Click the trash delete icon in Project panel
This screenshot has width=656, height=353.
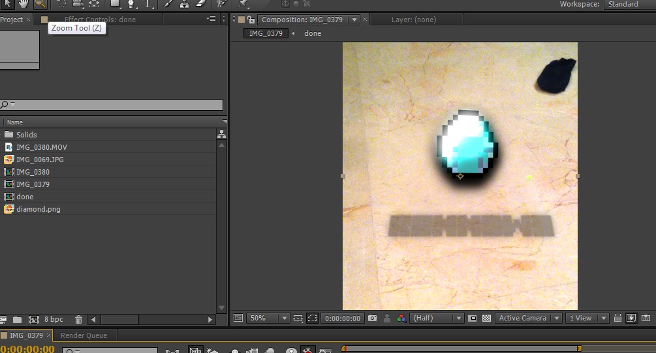tap(78, 320)
